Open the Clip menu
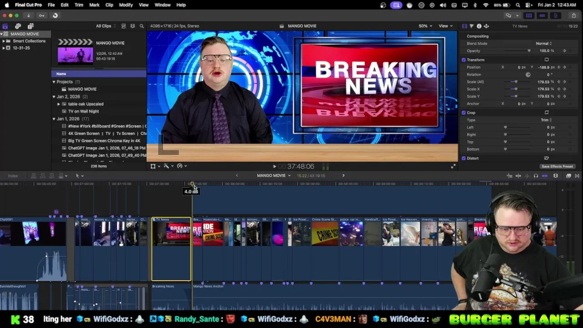The width and height of the screenshot is (583, 328). pos(109,5)
